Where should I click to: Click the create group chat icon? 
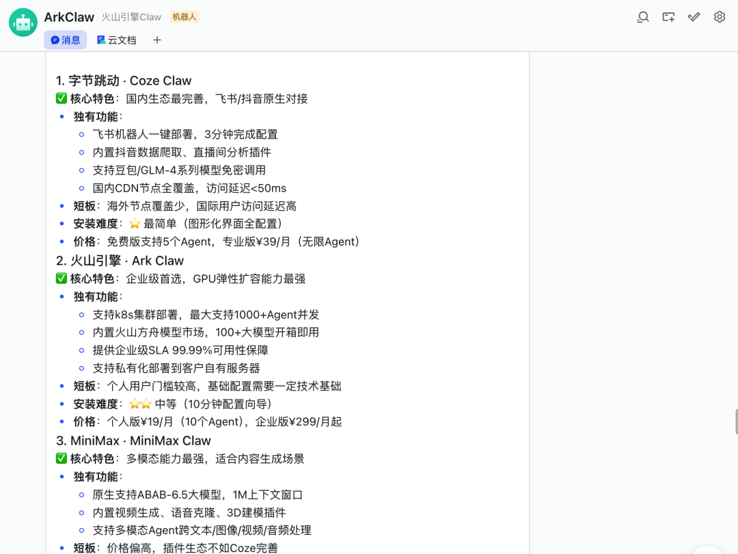pos(668,16)
